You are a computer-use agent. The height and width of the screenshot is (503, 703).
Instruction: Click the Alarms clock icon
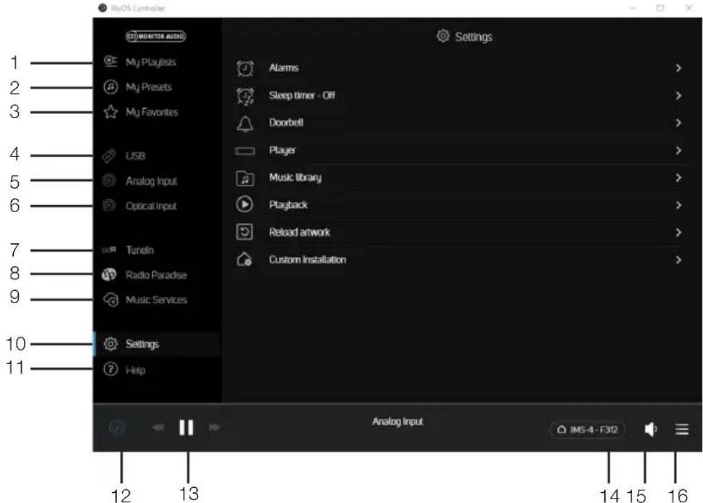(245, 68)
